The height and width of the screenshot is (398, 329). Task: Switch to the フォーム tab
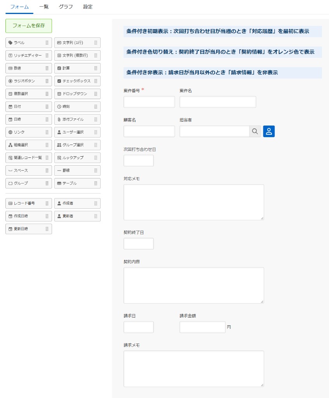coord(19,7)
